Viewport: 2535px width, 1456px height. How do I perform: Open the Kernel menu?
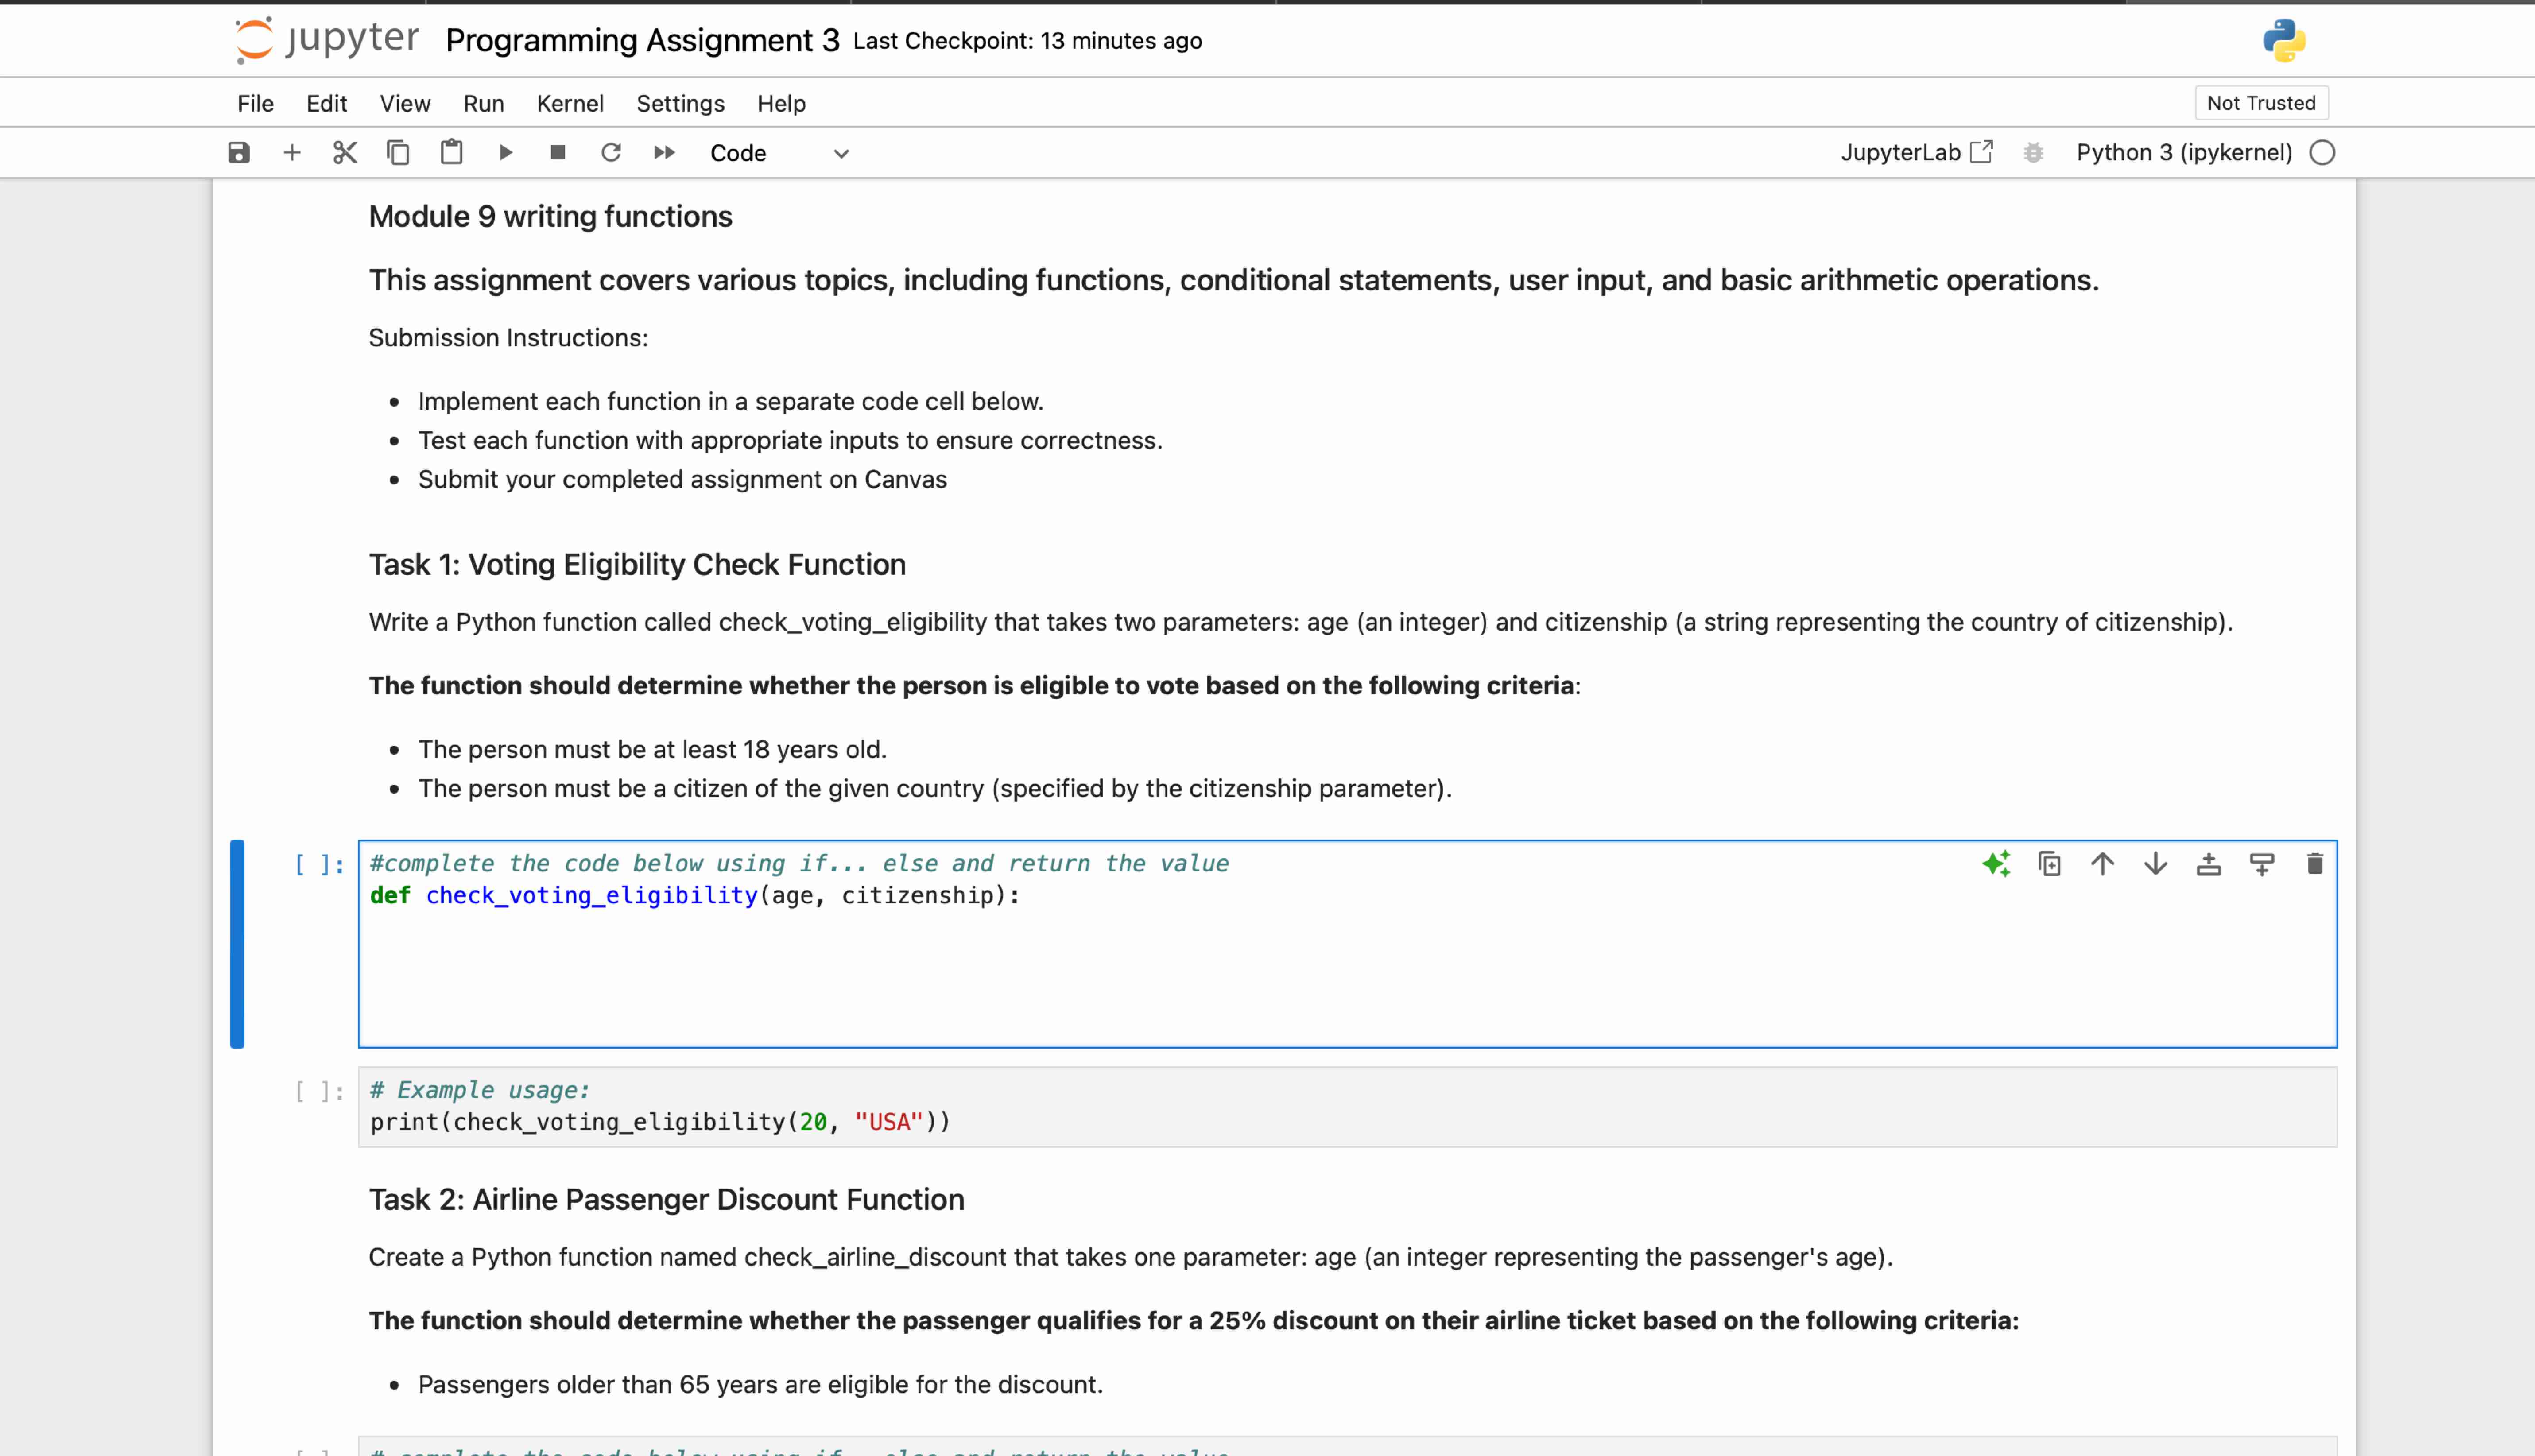[x=569, y=103]
